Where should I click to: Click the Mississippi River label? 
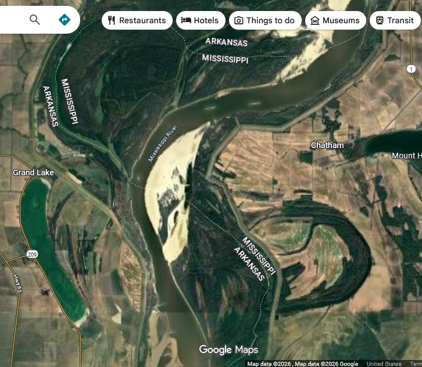point(163,143)
